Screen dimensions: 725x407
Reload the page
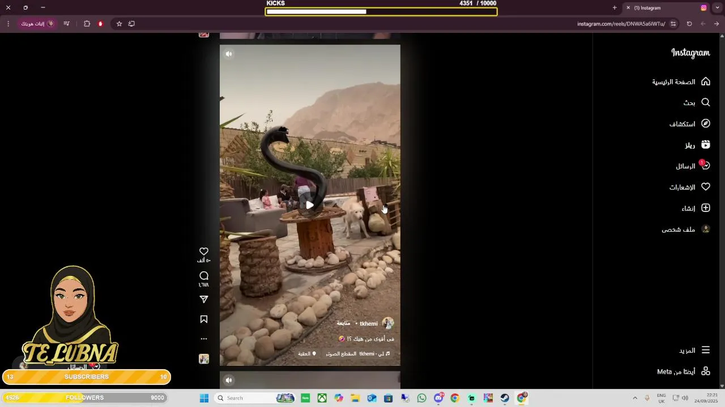(689, 24)
